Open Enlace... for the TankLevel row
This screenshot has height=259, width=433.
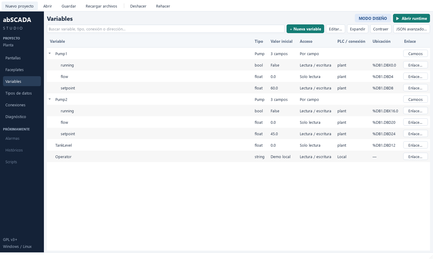[x=416, y=145]
